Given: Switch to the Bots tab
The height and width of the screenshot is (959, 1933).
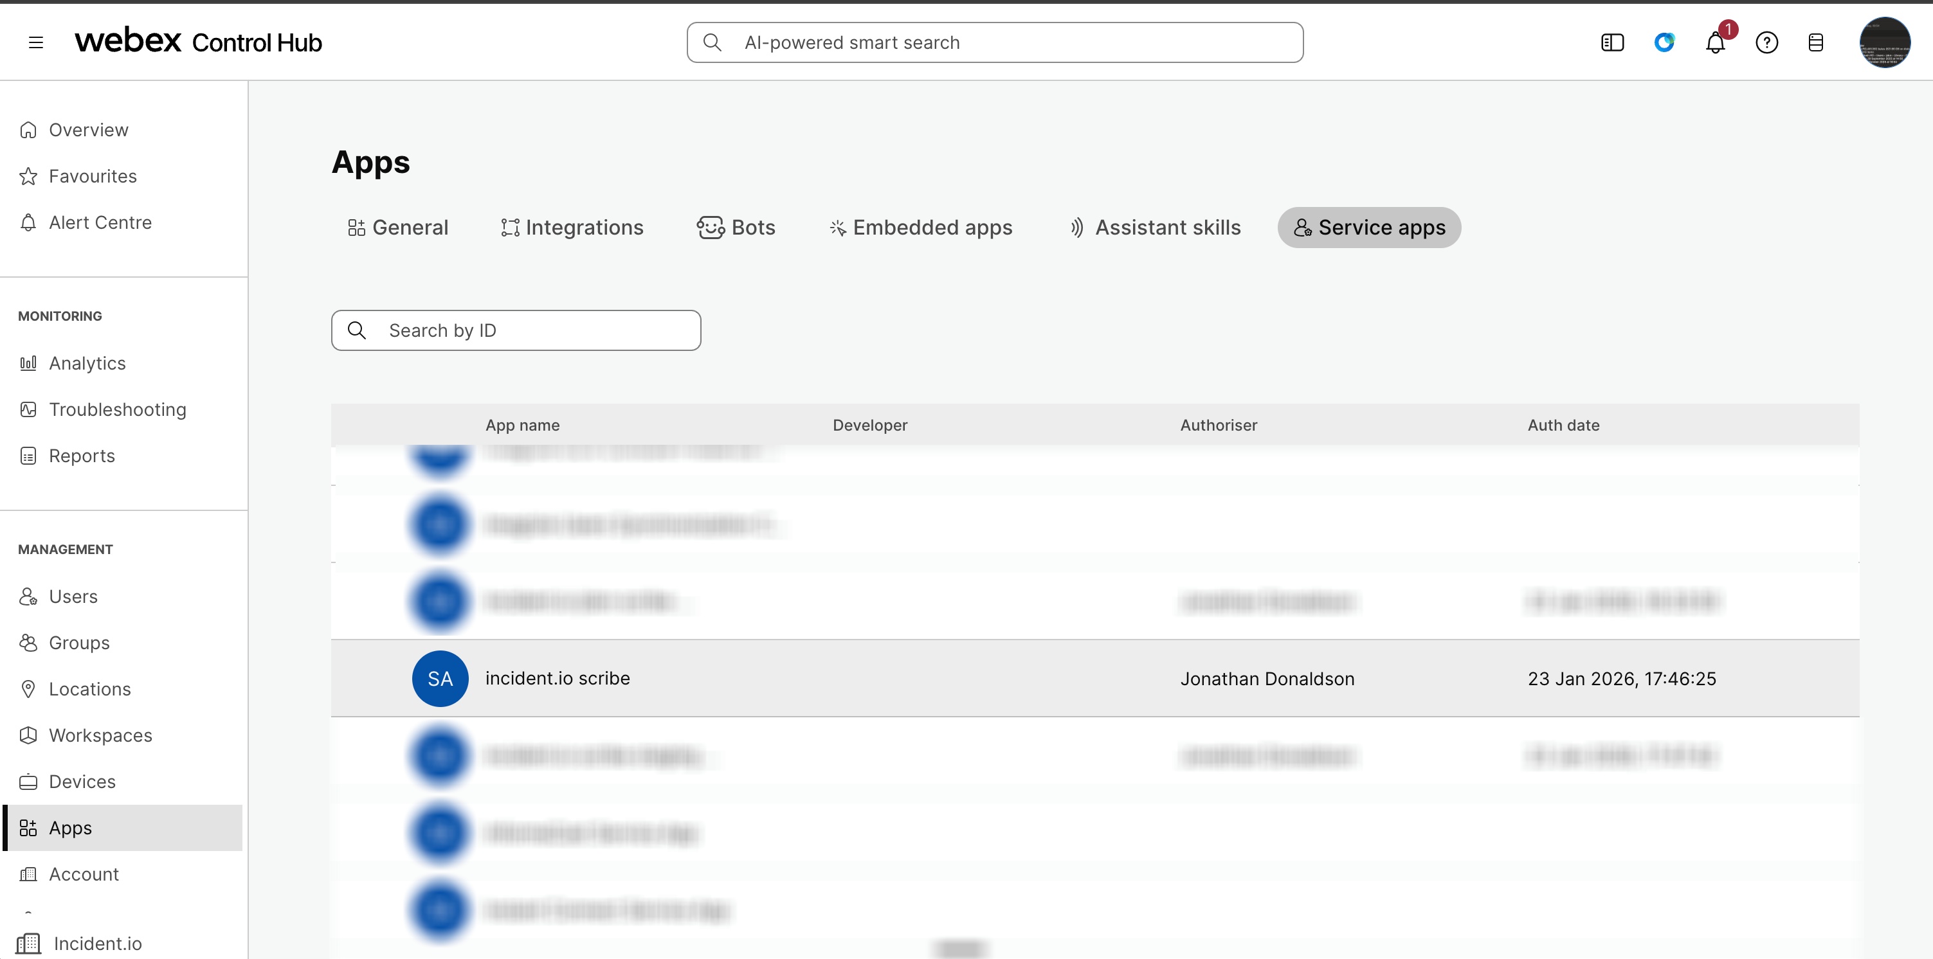Looking at the screenshot, I should [736, 227].
